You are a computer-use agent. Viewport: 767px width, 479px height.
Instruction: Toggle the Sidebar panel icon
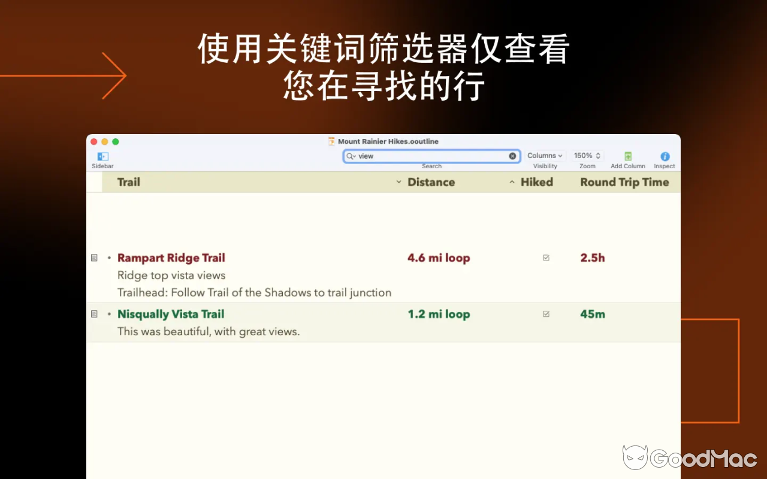coord(102,156)
